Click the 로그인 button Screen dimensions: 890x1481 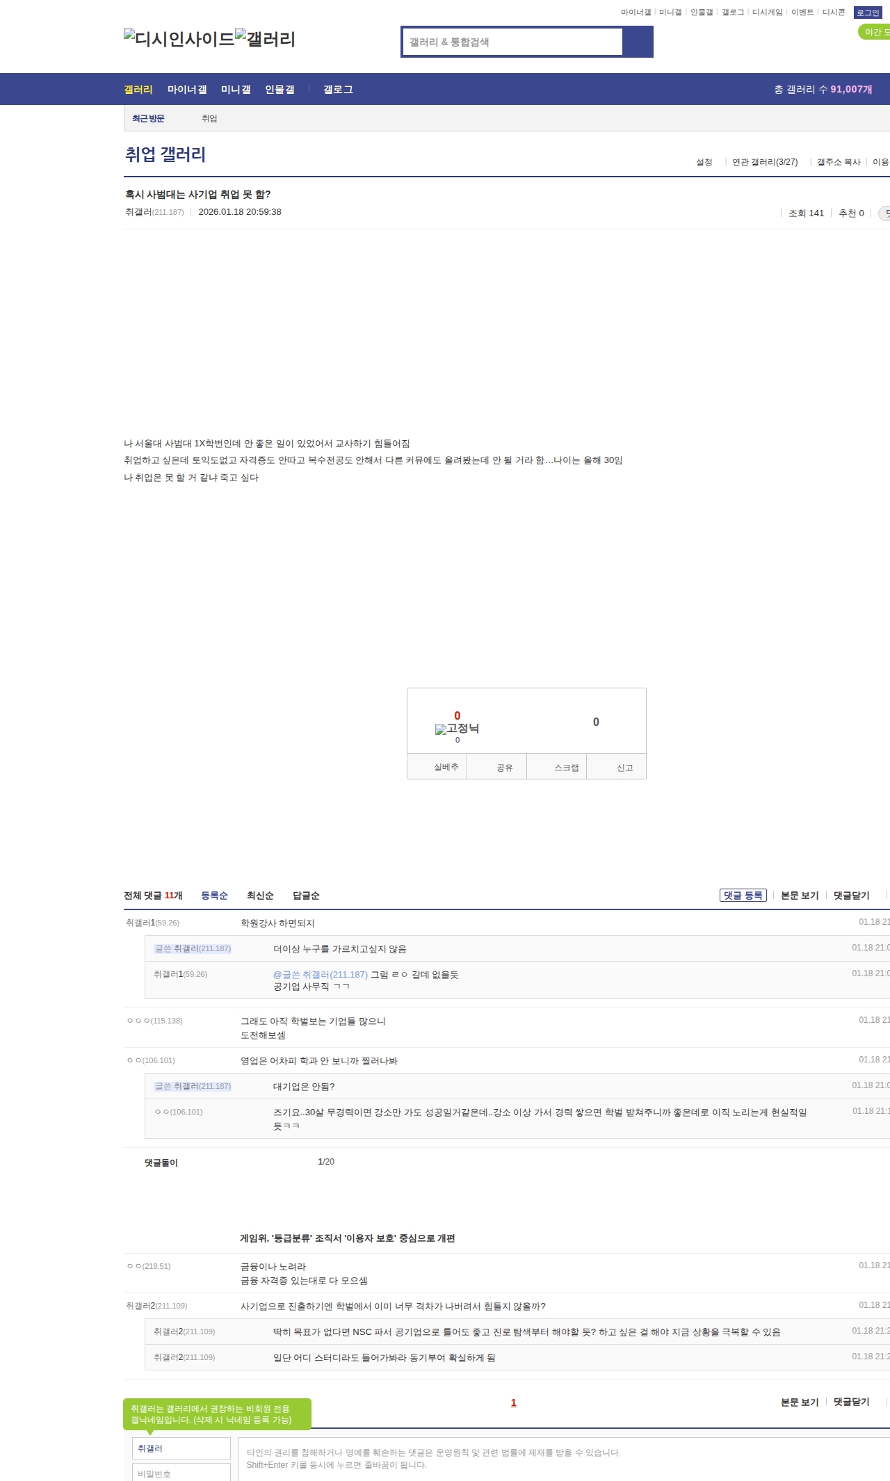click(x=868, y=13)
